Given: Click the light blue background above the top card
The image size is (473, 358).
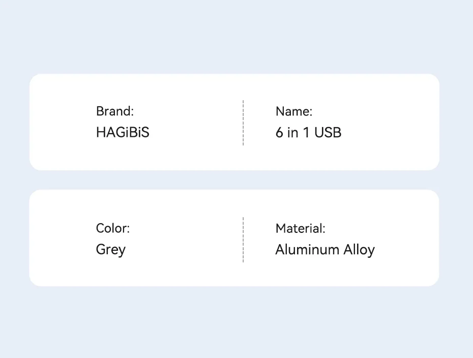Looking at the screenshot, I should [x=234, y=36].
